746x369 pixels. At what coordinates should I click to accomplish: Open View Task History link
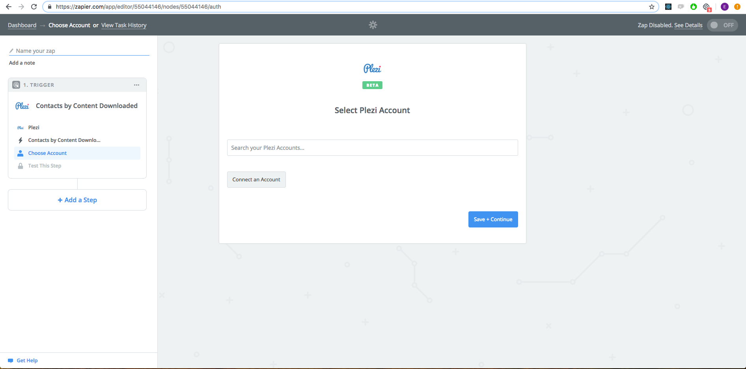pyautogui.click(x=124, y=25)
